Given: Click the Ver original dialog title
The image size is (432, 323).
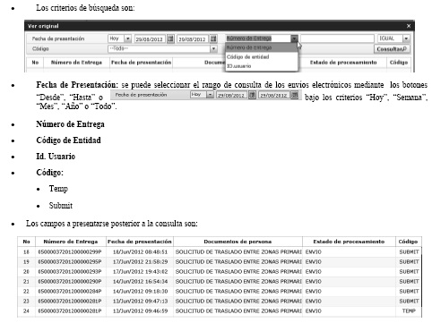Looking at the screenshot, I should [43, 26].
